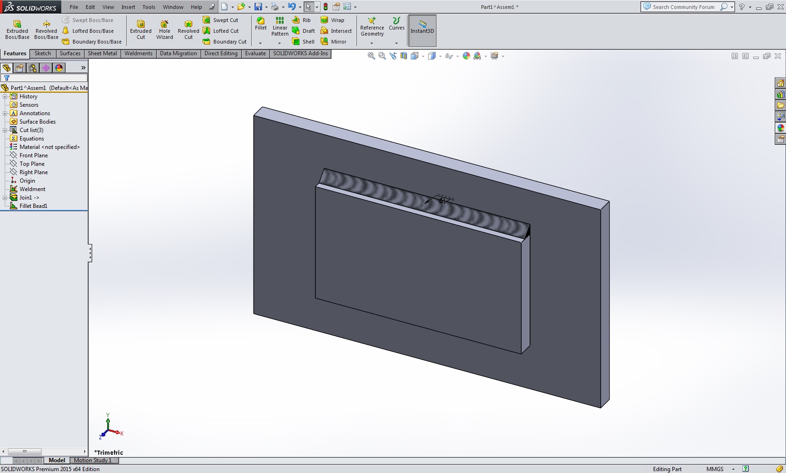Open the Curves dropdown arrow
Screen dimensions: 786x473
[x=396, y=43]
